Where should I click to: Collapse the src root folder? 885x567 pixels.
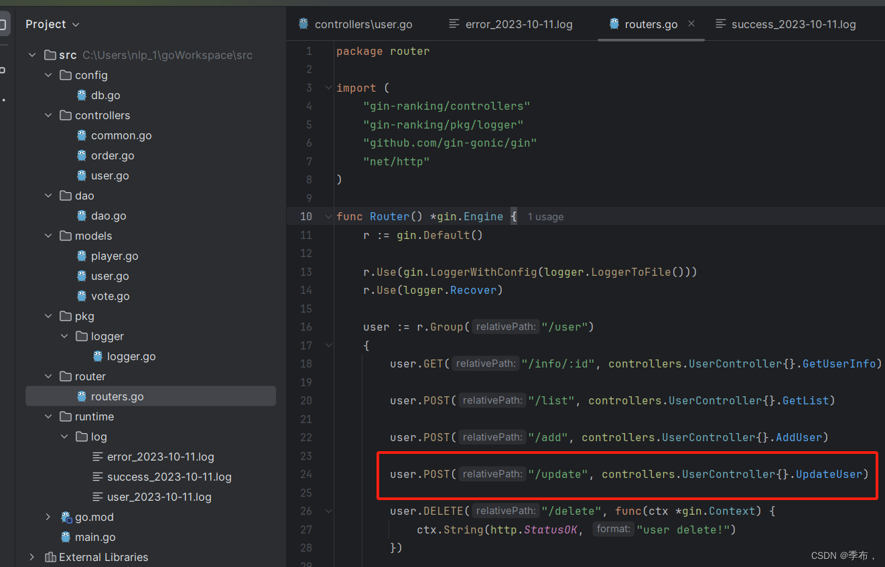click(32, 55)
